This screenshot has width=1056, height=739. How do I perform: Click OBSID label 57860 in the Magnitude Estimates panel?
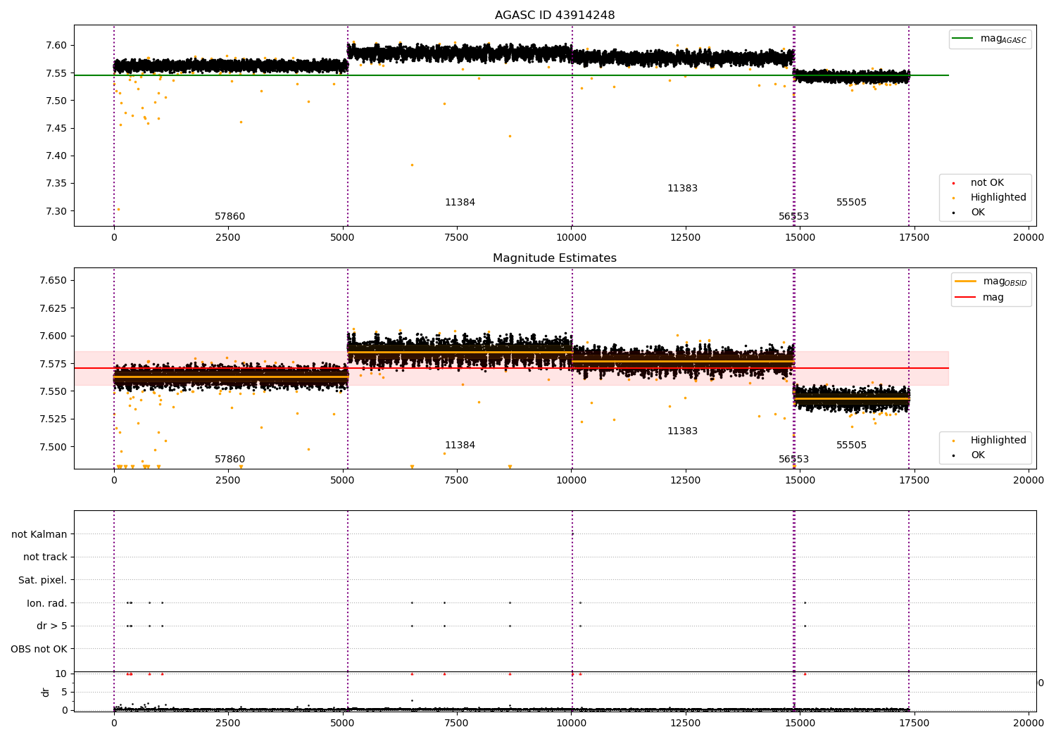click(x=230, y=460)
